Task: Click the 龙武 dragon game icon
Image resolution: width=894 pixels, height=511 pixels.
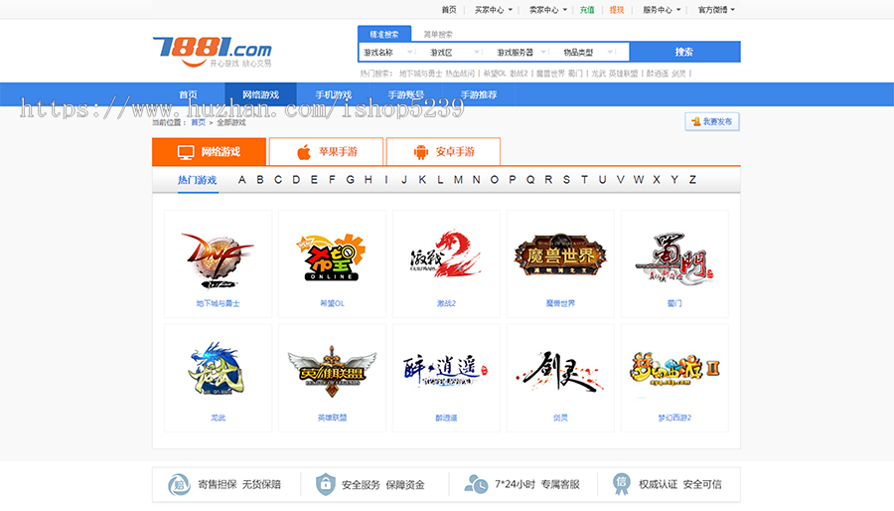Action: 217,369
